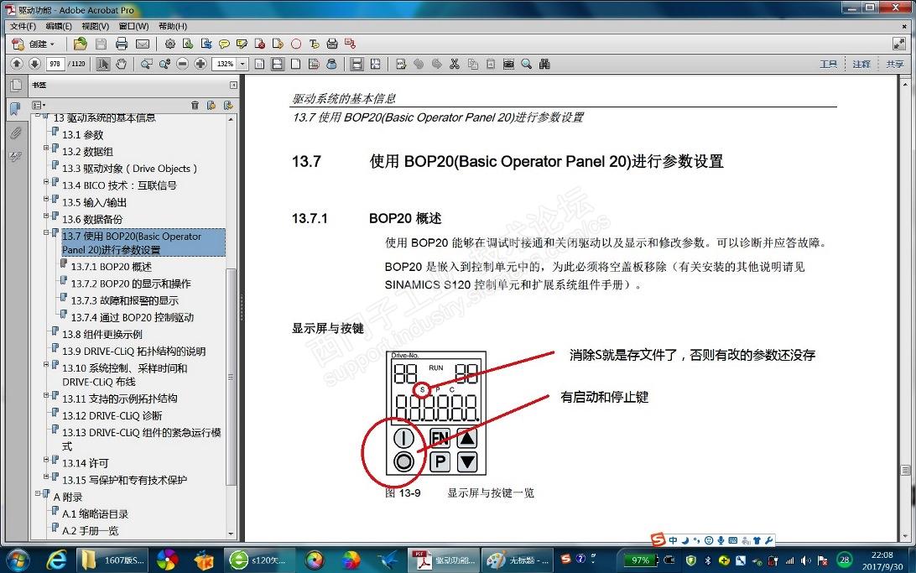Expand the 13.6 数据备份 bookmark
Screen dimensions: 916x573
pyautogui.click(x=47, y=216)
